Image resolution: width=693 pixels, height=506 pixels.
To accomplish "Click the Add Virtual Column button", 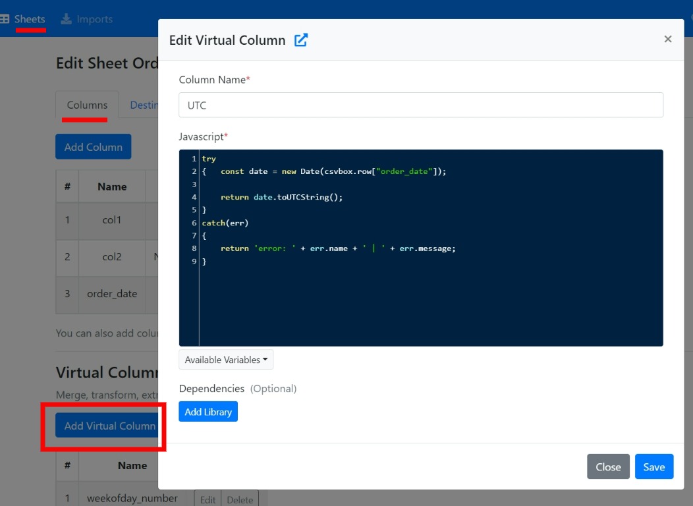I will [x=107, y=426].
